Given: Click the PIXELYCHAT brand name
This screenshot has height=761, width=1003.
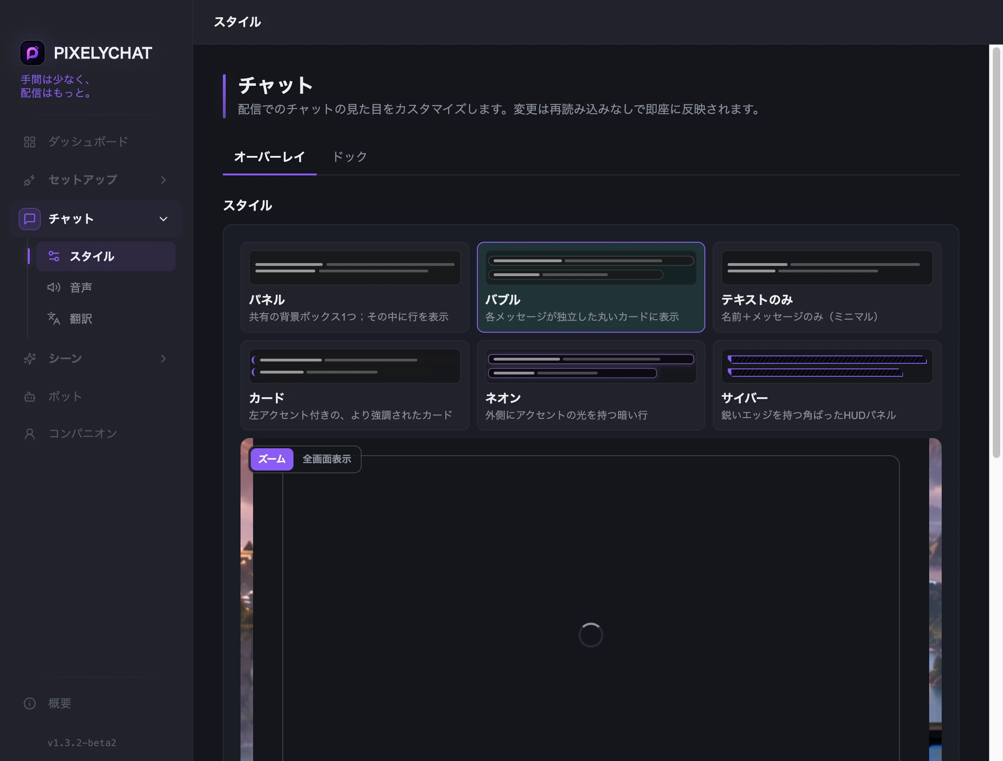Looking at the screenshot, I should coord(103,53).
